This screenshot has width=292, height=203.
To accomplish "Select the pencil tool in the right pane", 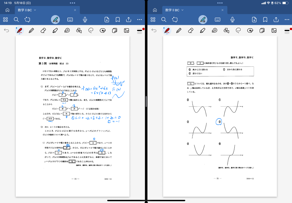I will click(x=179, y=30).
